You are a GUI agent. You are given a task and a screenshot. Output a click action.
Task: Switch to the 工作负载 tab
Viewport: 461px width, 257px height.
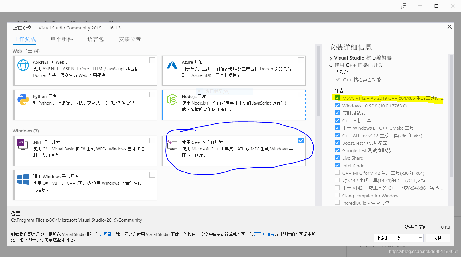click(x=25, y=39)
